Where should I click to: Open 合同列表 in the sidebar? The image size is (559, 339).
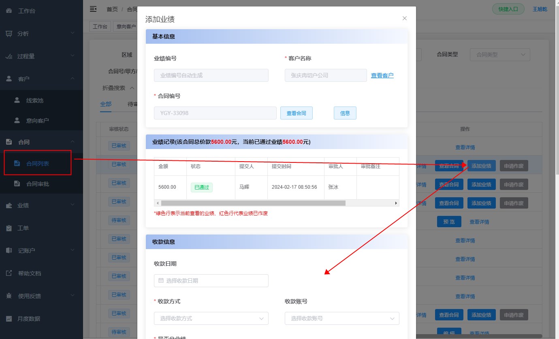(x=38, y=163)
